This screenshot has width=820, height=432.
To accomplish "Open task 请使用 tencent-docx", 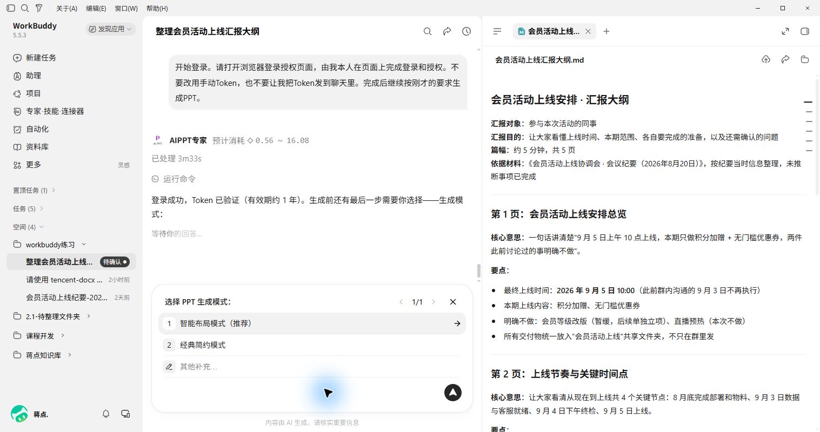I will 71,280.
